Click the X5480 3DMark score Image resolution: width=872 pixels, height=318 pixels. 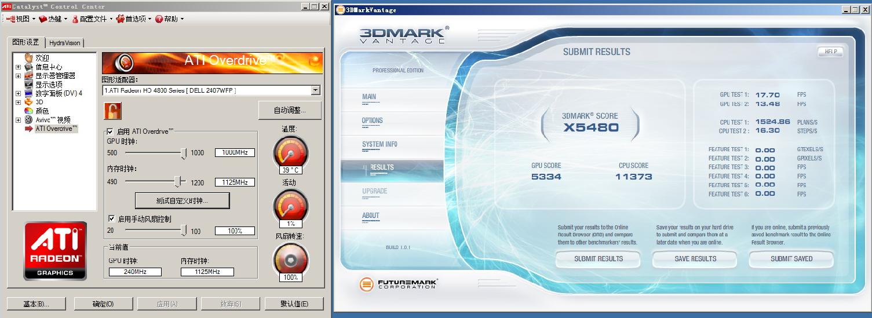591,128
